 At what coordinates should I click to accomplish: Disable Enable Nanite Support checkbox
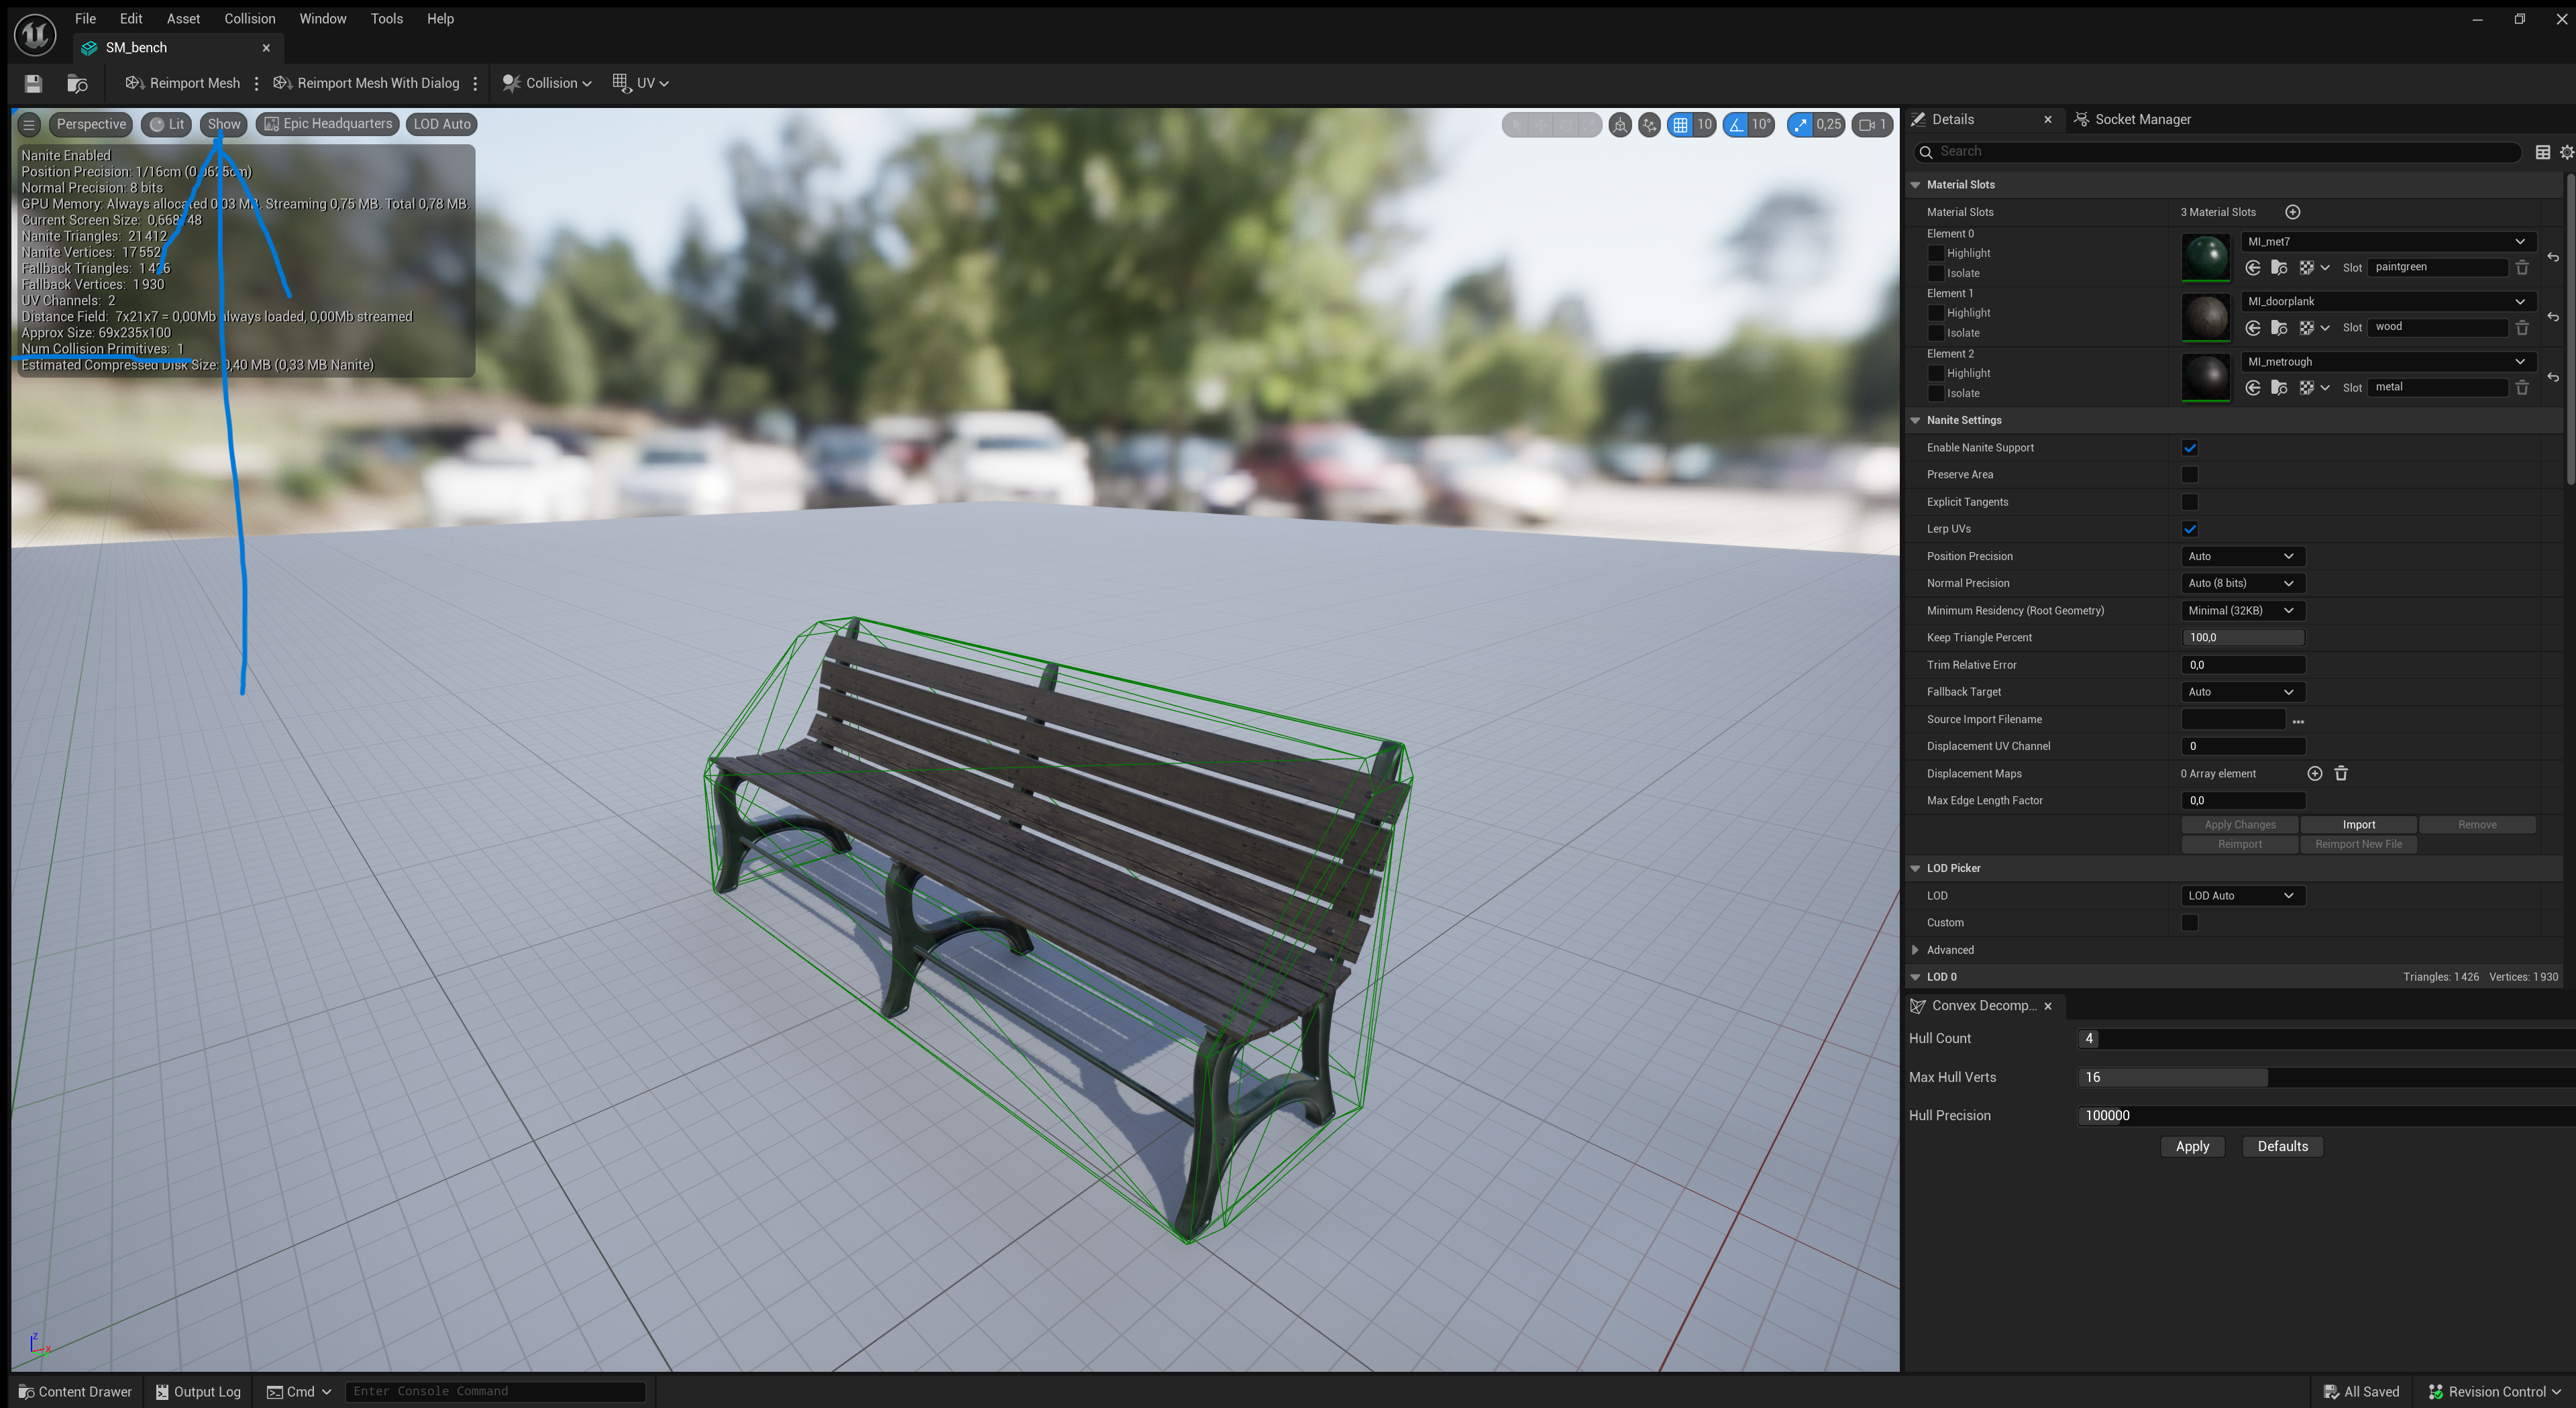click(2190, 447)
